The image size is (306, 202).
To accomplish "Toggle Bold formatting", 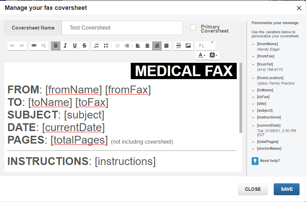I will (56, 46).
